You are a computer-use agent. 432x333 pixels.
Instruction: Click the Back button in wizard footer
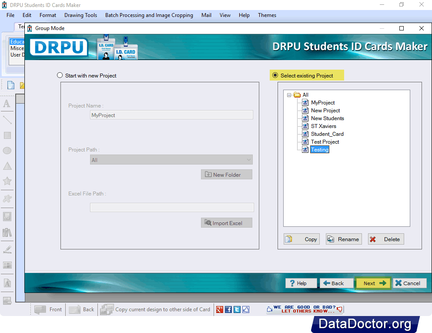(x=336, y=283)
